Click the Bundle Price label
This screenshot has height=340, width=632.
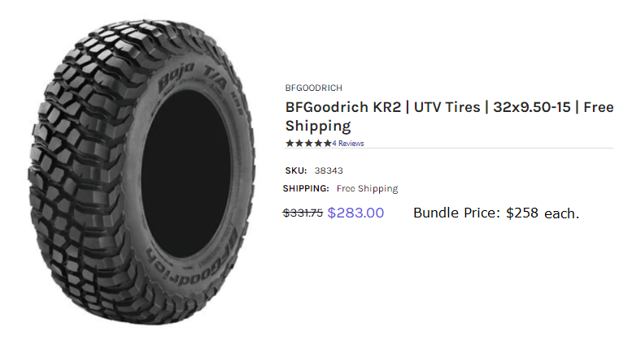pyautogui.click(x=456, y=213)
